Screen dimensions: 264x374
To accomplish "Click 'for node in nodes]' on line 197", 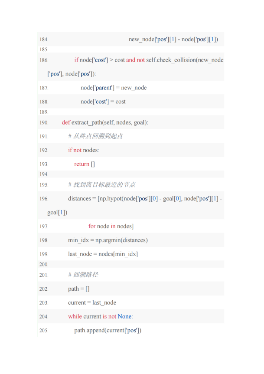I will [111, 226].
